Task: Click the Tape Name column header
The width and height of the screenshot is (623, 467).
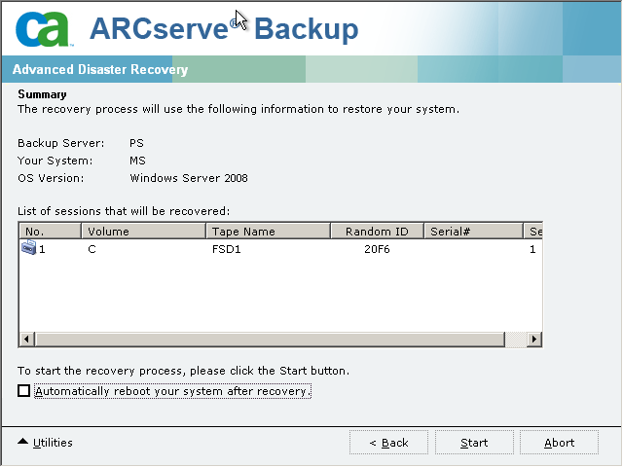Action: [269, 232]
